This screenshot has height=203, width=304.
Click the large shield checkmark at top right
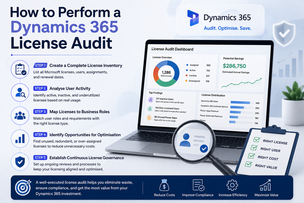(x=284, y=33)
